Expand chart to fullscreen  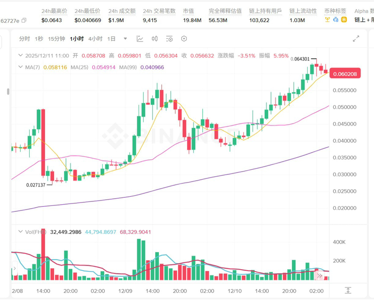[x=356, y=39]
